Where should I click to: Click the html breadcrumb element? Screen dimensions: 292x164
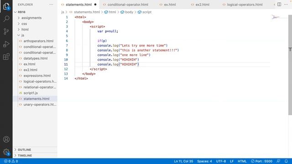(x=110, y=12)
